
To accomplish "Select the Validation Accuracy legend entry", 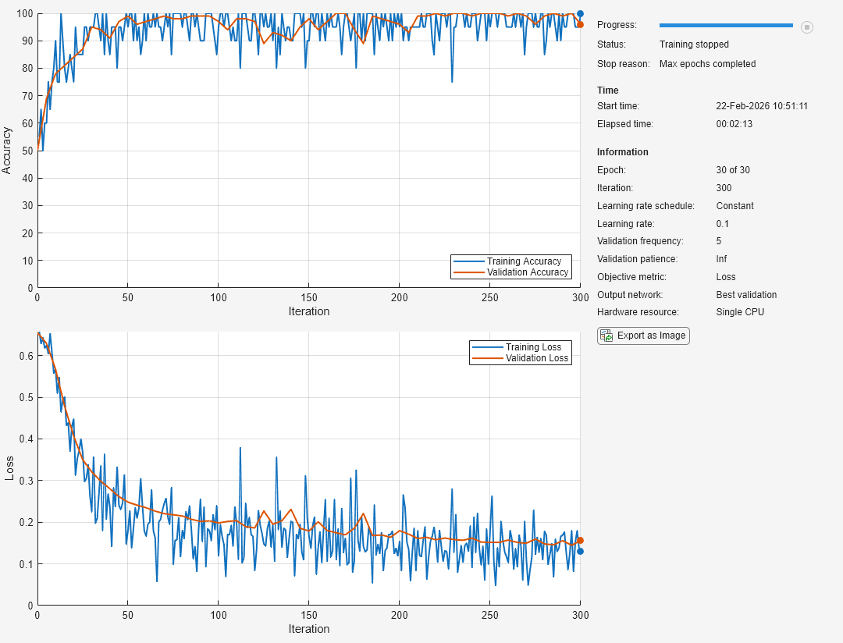I will pos(527,272).
